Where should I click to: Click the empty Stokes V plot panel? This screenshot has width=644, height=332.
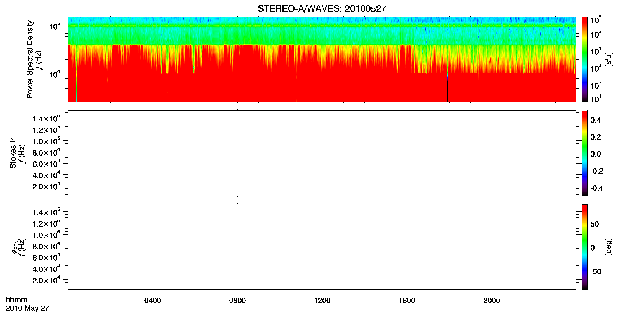(x=322, y=153)
